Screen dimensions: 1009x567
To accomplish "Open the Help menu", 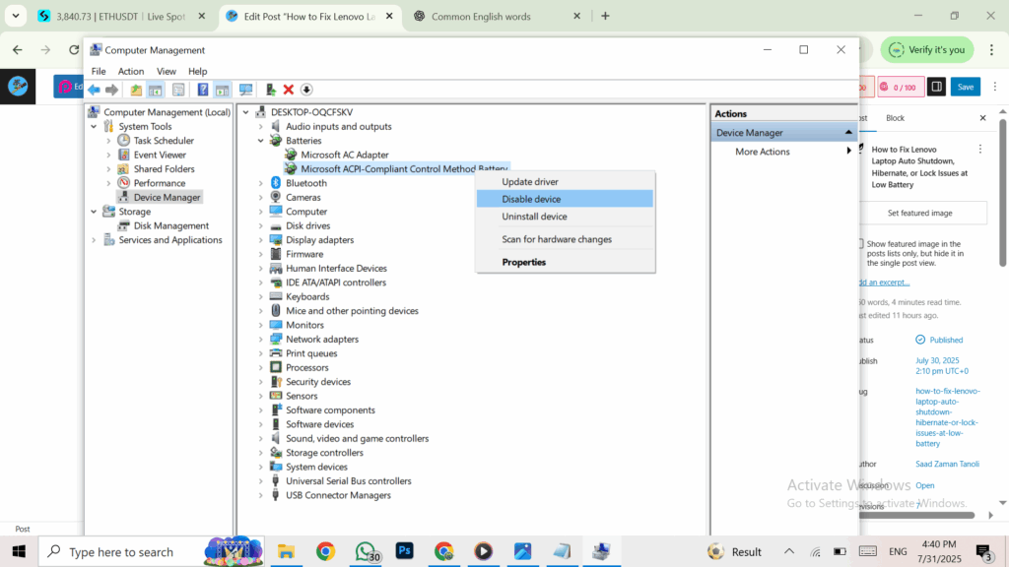I will click(x=197, y=71).
